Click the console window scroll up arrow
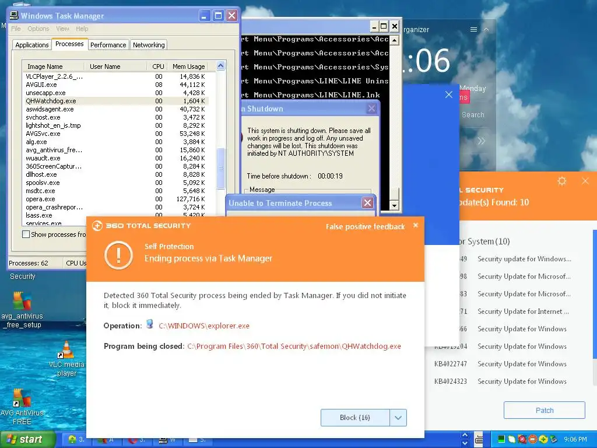This screenshot has width=597, height=448. 395,40
